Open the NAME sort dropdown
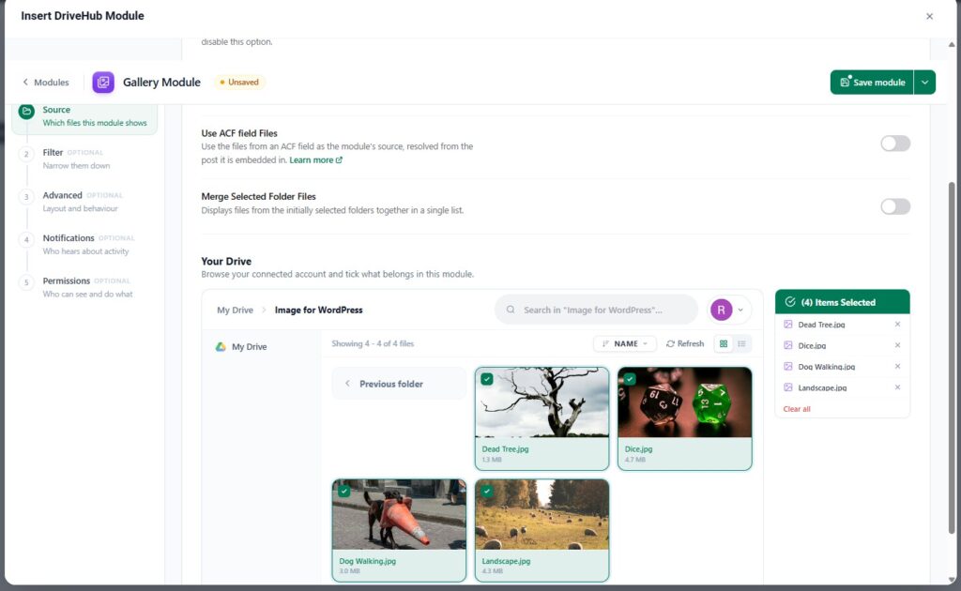The height and width of the screenshot is (591, 961). (624, 343)
